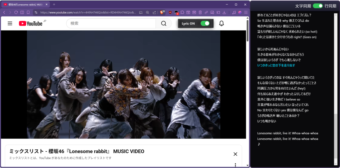Bookmark this page with the bookmark icon
Image resolution: width=340 pixels, height=168 pixels.
pyautogui.click(x=28, y=12)
